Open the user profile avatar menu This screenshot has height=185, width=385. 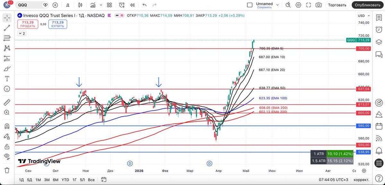point(7,5)
